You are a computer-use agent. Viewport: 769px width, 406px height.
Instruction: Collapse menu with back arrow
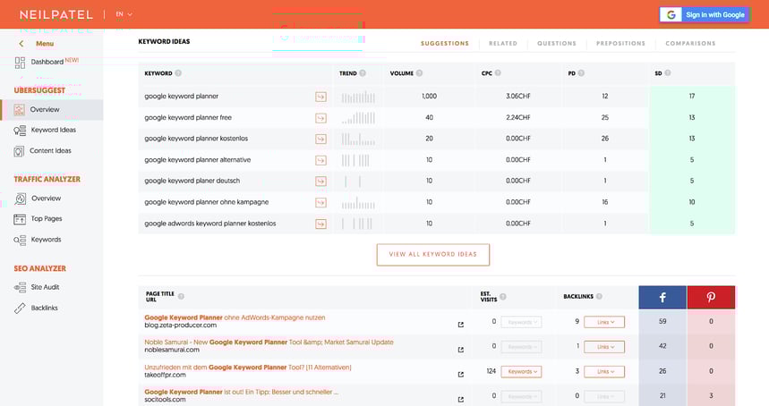pos(21,44)
